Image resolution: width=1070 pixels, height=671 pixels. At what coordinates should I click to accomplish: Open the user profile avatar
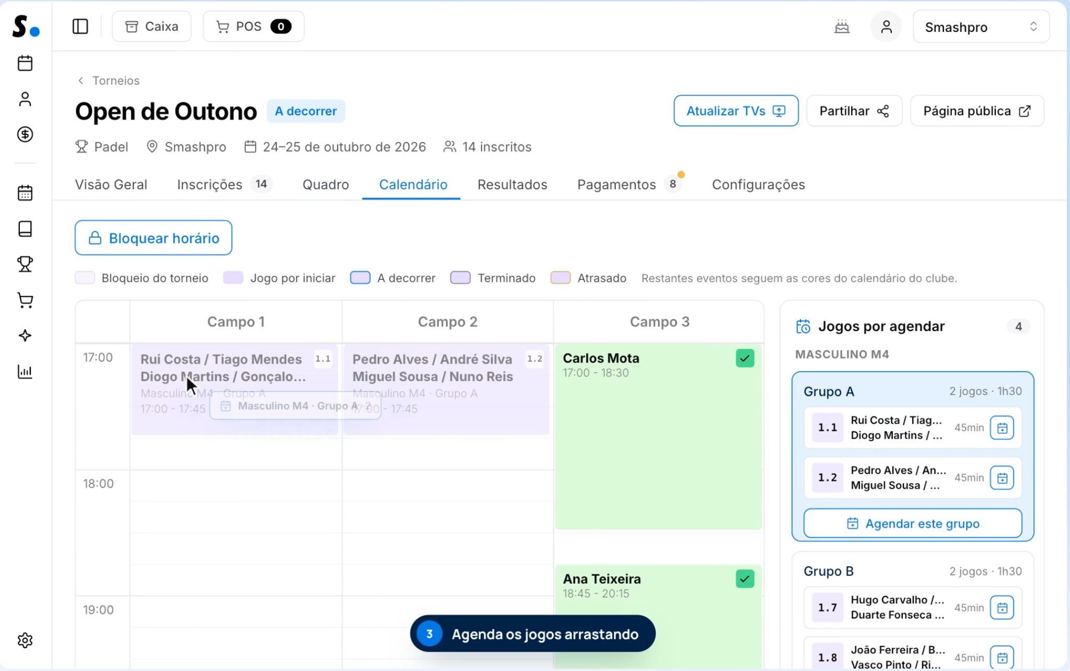coord(886,27)
